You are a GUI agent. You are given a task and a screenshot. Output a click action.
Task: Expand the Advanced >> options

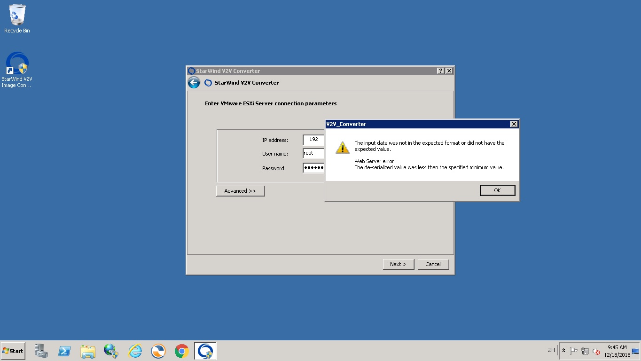pos(240,191)
